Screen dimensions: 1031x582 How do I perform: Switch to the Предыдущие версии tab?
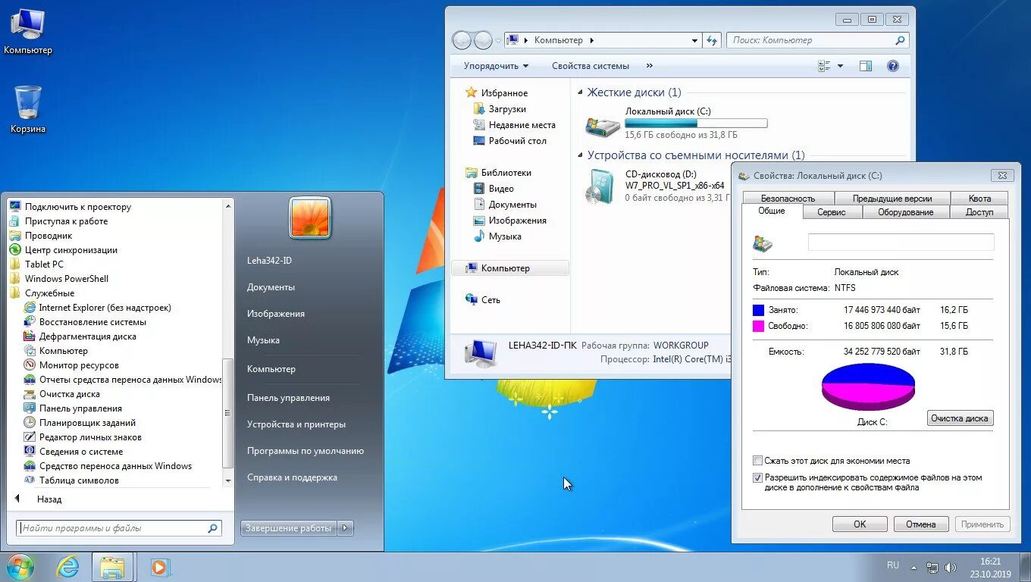click(x=892, y=198)
